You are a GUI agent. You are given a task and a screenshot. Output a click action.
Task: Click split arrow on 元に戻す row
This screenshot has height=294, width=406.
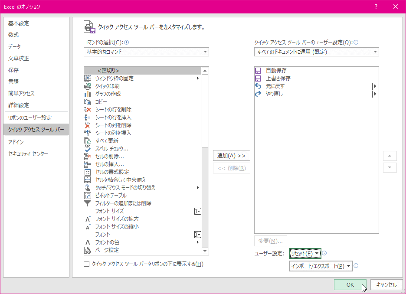click(375, 86)
